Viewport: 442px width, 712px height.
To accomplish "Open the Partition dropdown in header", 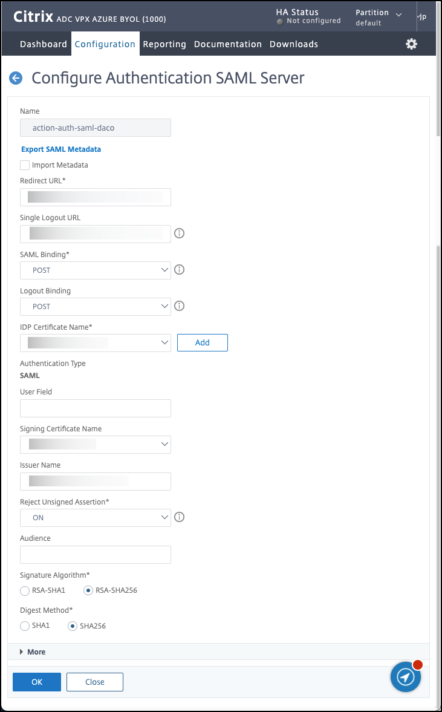I will point(379,17).
